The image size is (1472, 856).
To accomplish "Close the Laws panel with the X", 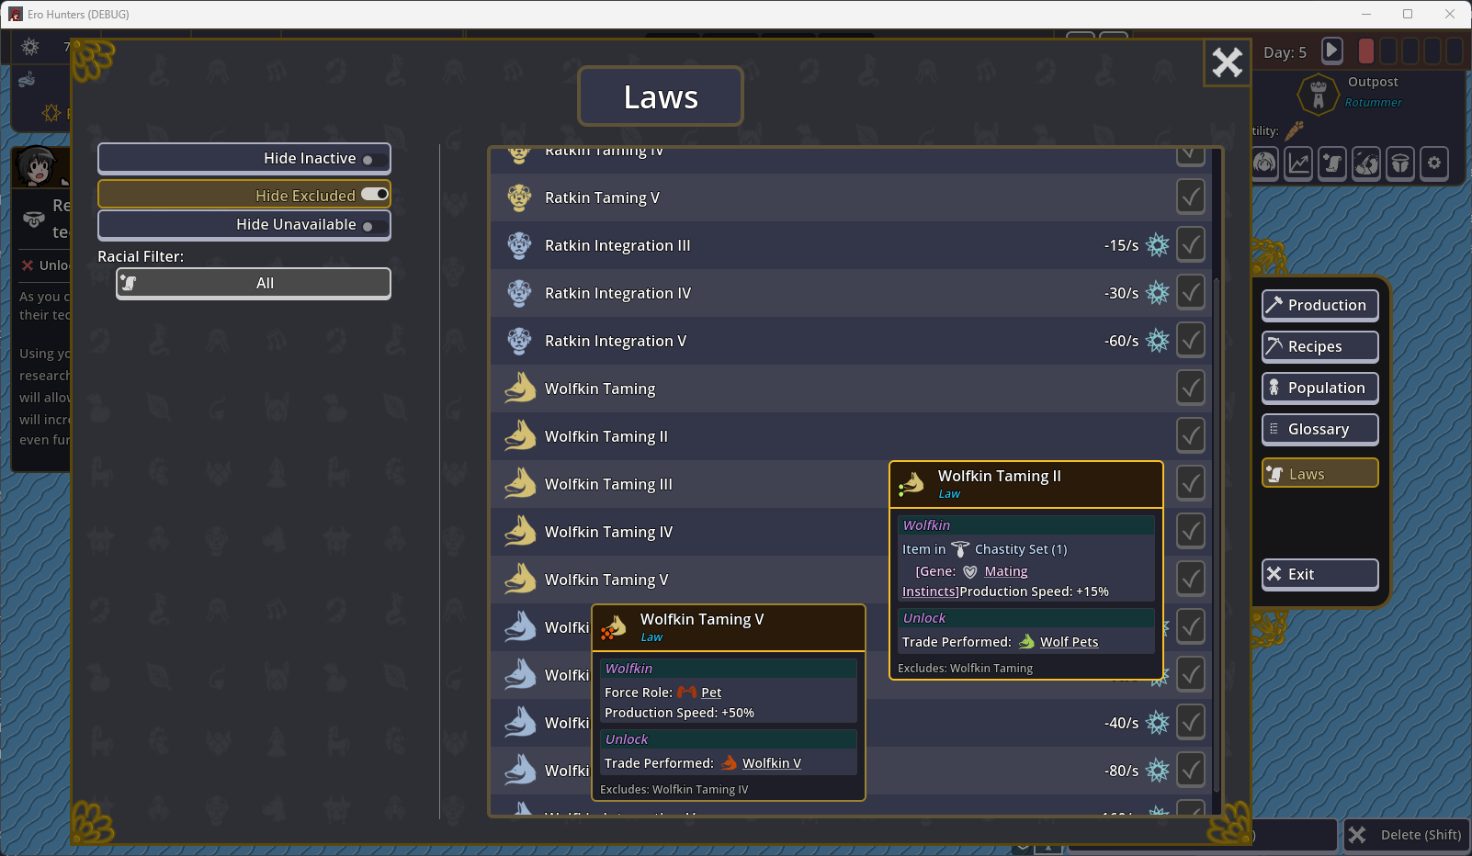I will [x=1227, y=62].
